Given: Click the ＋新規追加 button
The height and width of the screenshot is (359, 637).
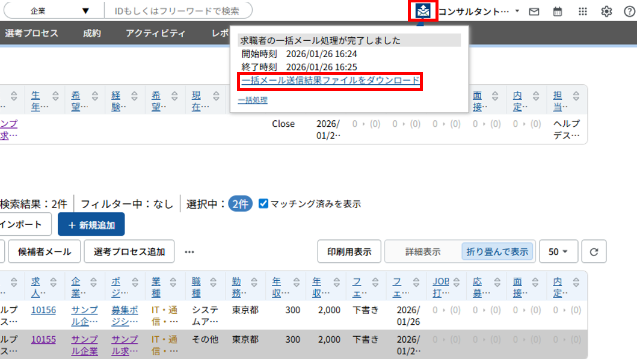Looking at the screenshot, I should pyautogui.click(x=91, y=224).
